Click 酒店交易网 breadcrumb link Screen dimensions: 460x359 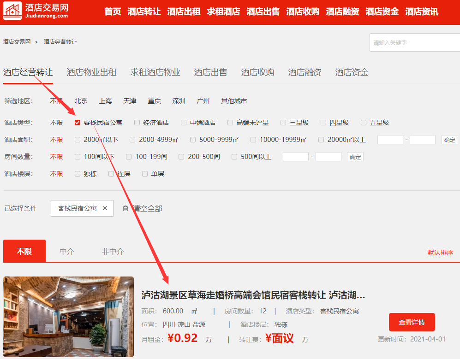[x=17, y=42]
